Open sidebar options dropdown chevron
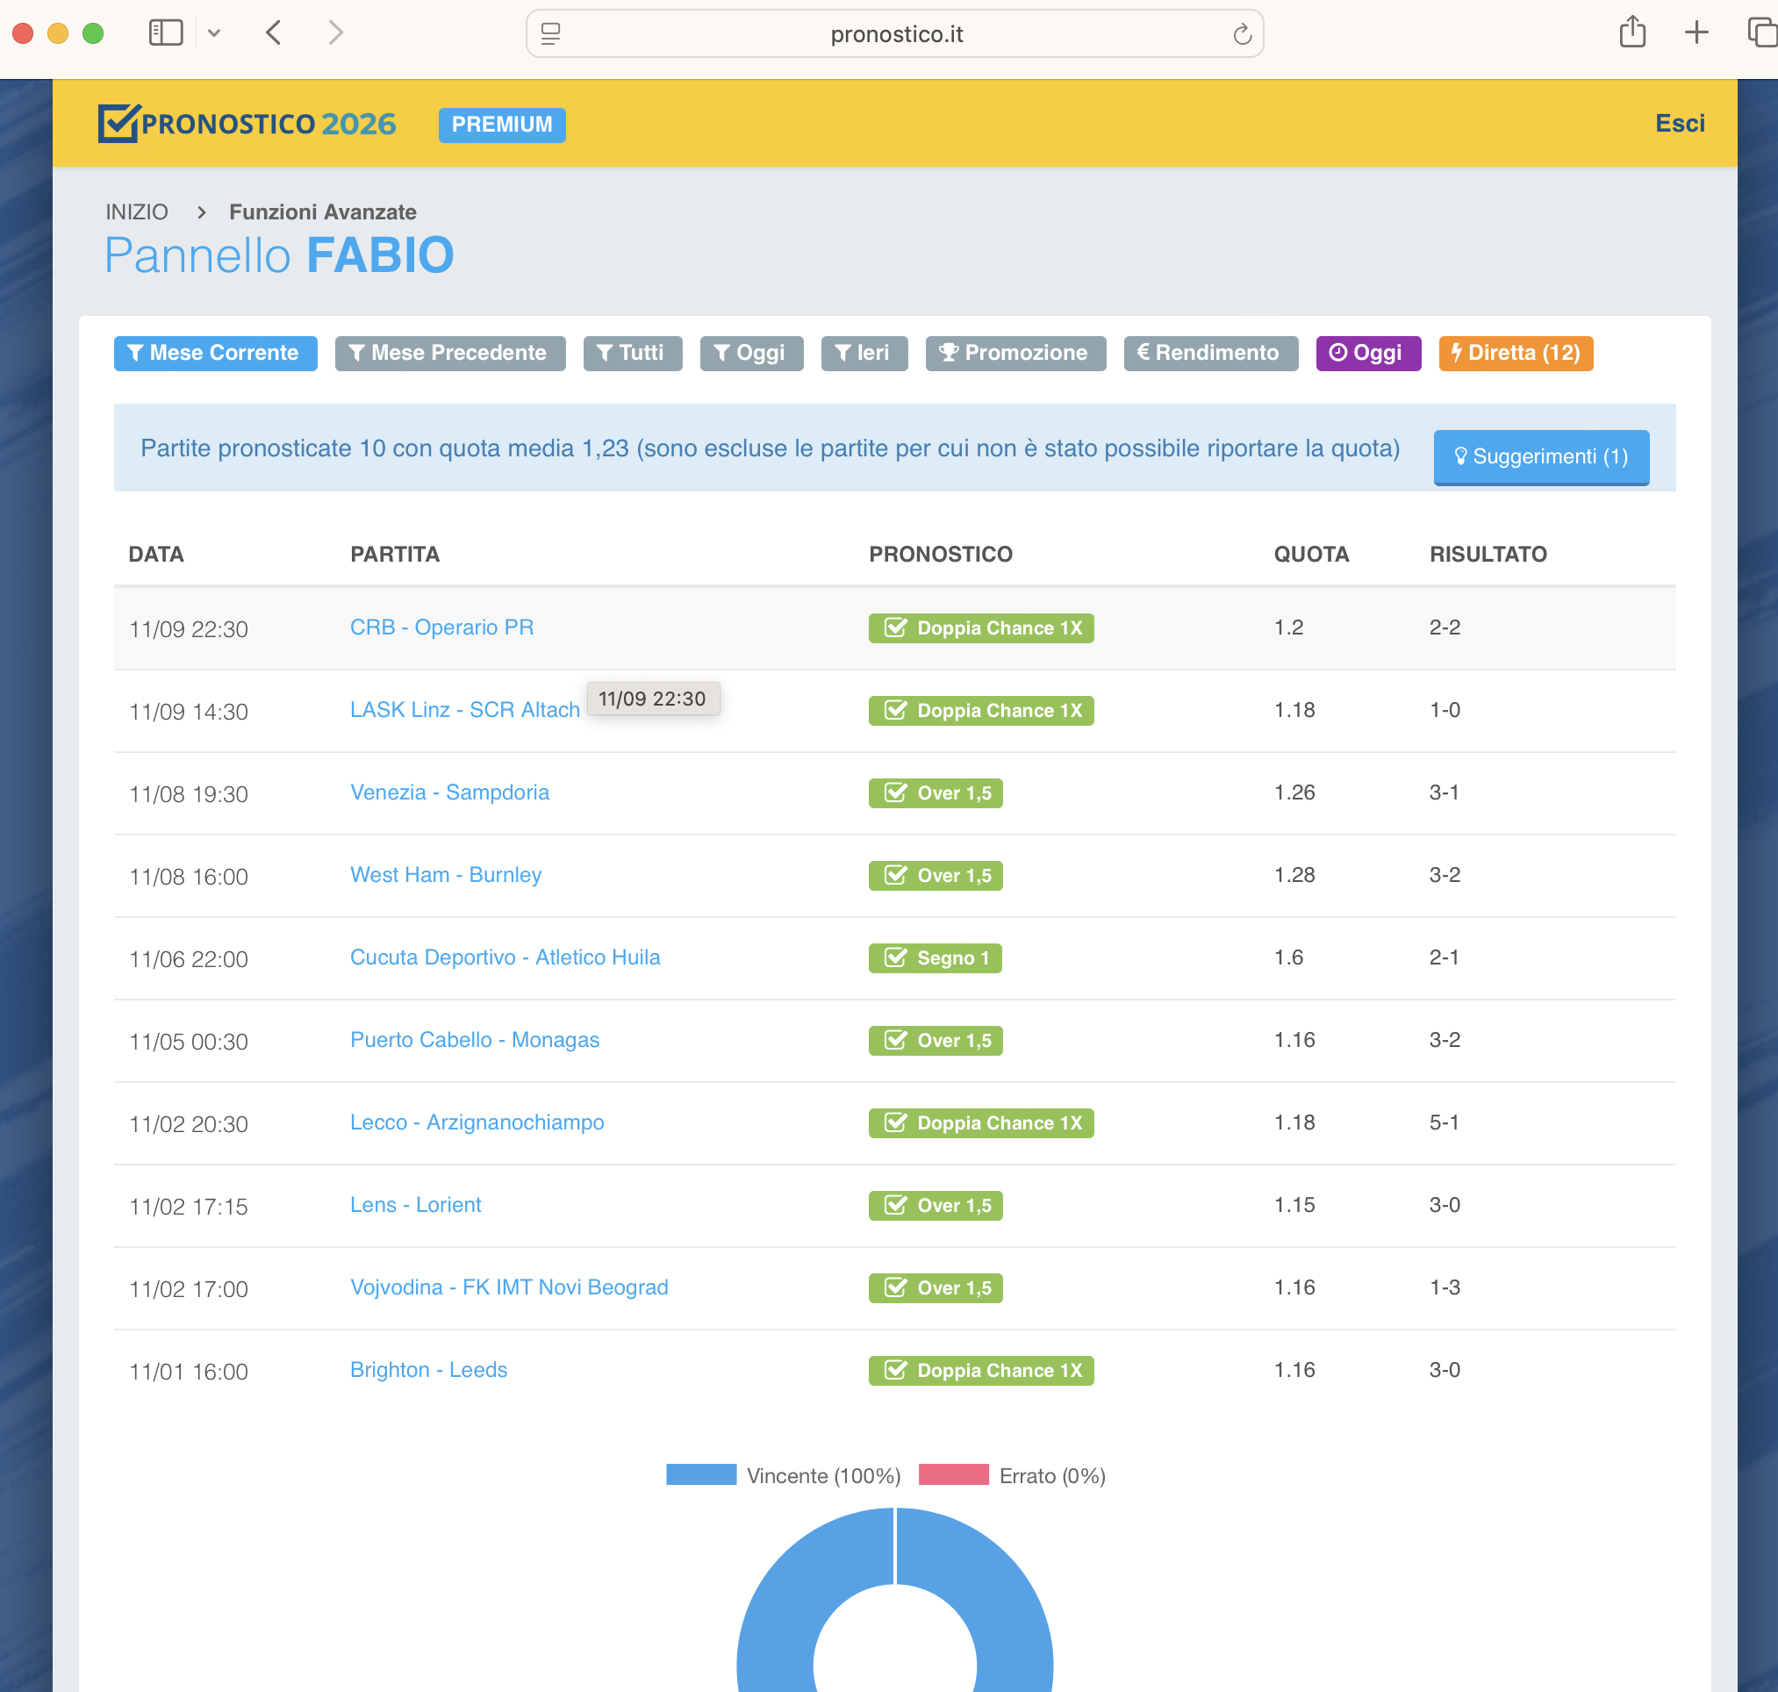1778x1692 pixels. 214,33
